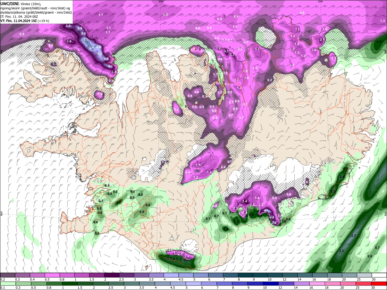
Task: Select the 4 mm pale lavender snow legend swatch
Action: coord(171,275)
